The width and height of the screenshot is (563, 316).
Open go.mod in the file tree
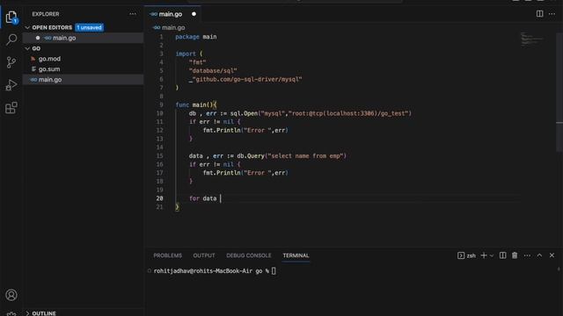coord(49,59)
